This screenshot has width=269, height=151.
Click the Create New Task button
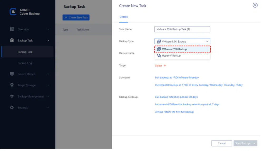(76, 17)
